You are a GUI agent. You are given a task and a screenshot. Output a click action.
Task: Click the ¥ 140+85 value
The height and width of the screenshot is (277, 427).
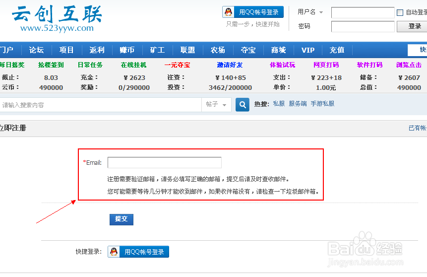pos(231,78)
